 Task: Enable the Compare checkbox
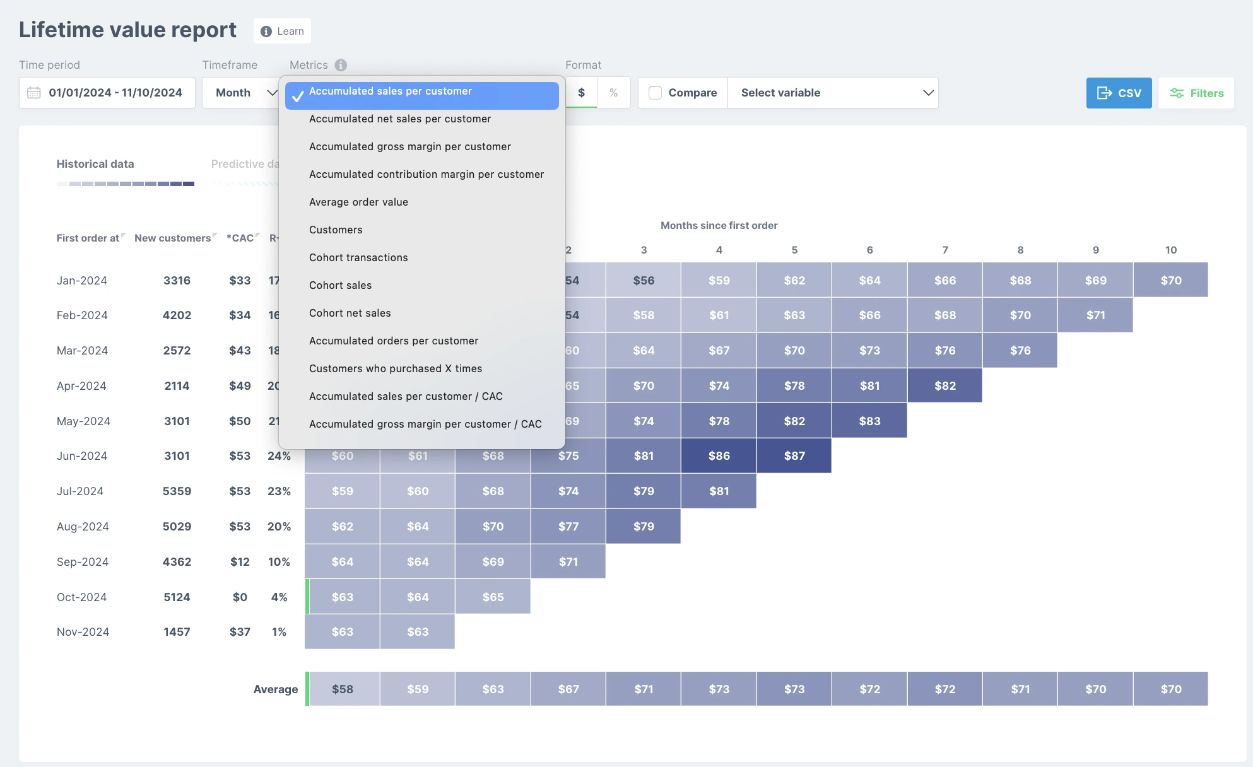(656, 93)
